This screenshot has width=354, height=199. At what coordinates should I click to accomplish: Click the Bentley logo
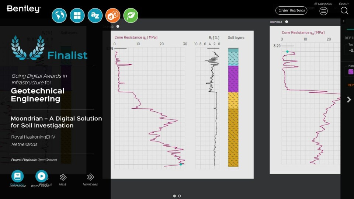tap(24, 9)
